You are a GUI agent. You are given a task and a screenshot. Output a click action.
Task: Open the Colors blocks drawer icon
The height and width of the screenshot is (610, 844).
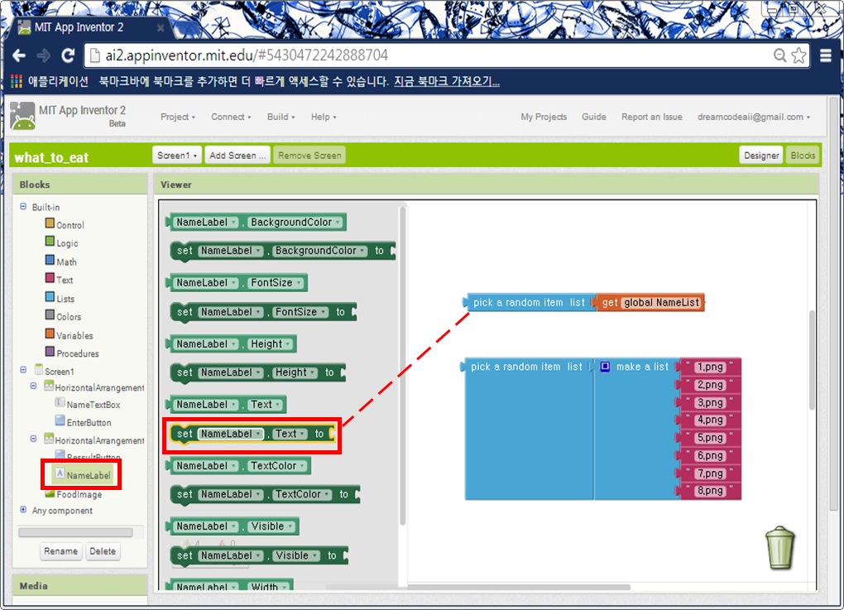click(50, 315)
